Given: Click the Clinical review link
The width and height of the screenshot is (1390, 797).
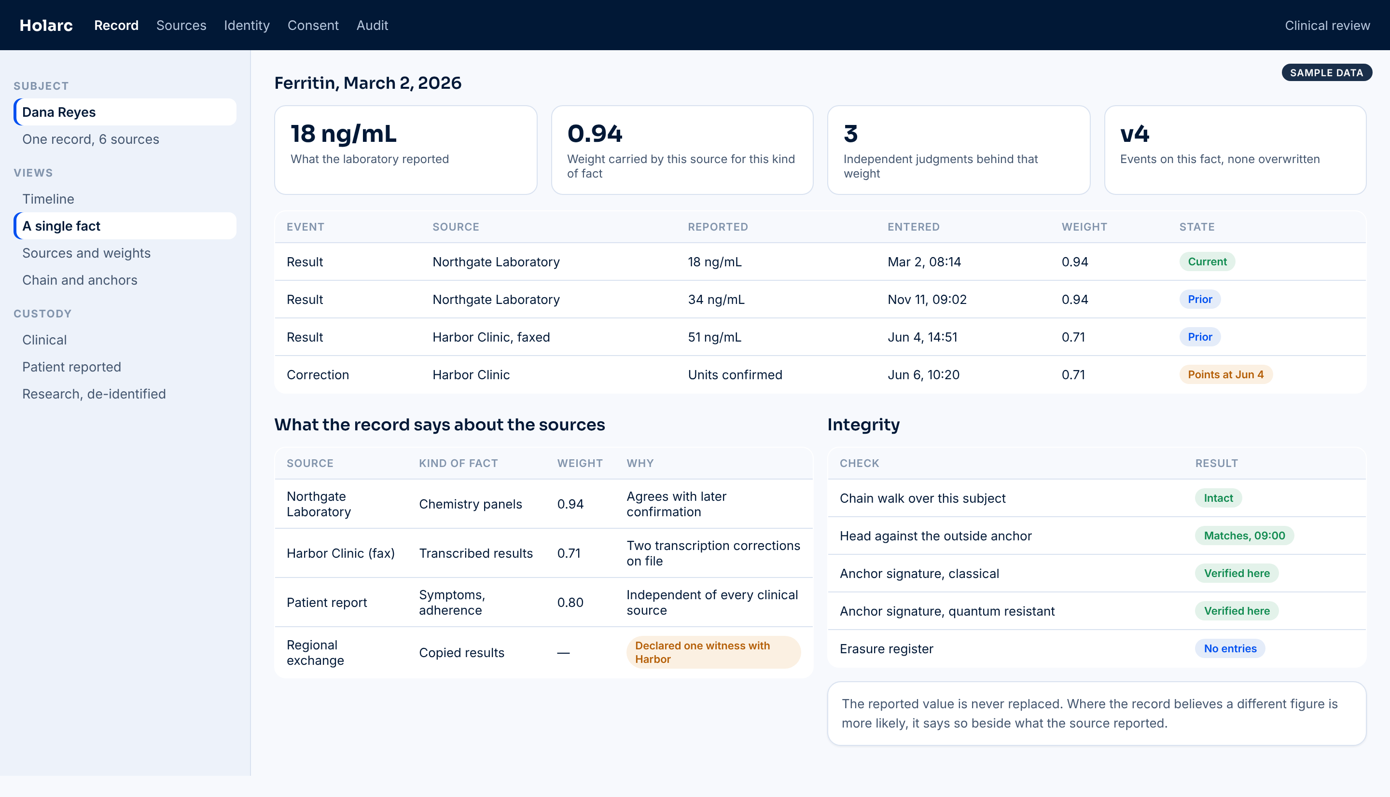Looking at the screenshot, I should tap(1327, 25).
